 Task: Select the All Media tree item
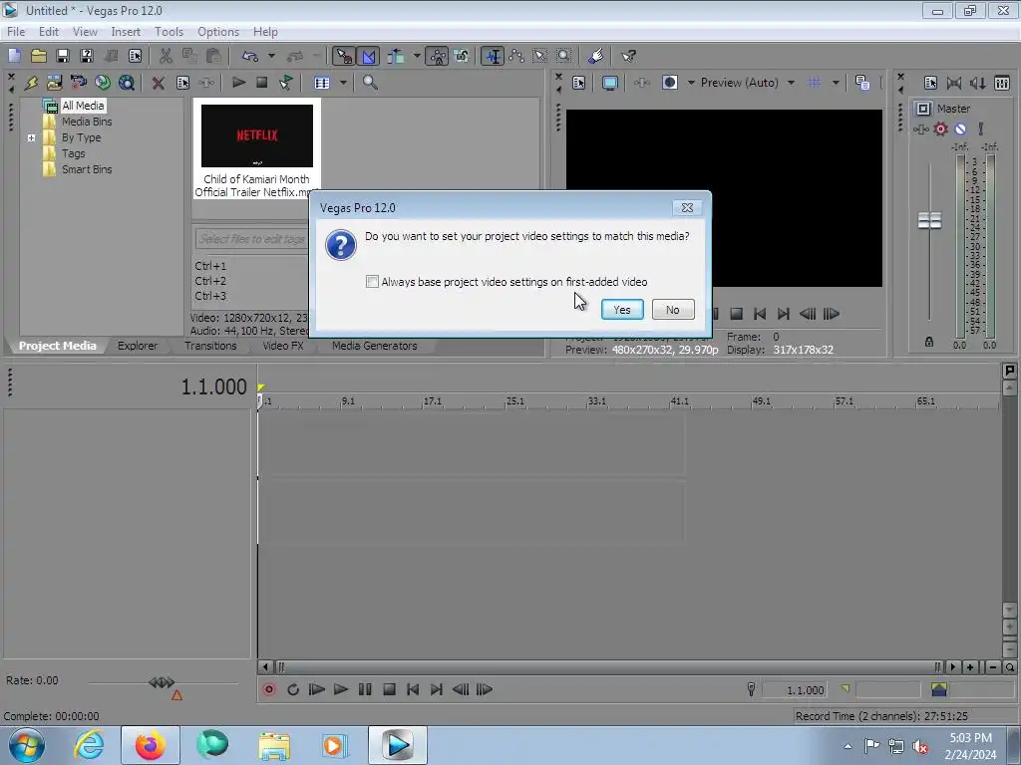83,106
